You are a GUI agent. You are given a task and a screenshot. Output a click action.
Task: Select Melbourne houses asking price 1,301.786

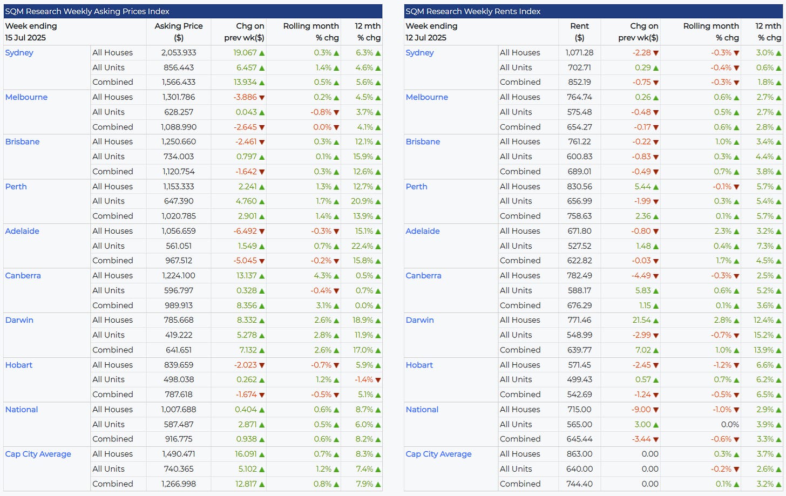pyautogui.click(x=179, y=97)
